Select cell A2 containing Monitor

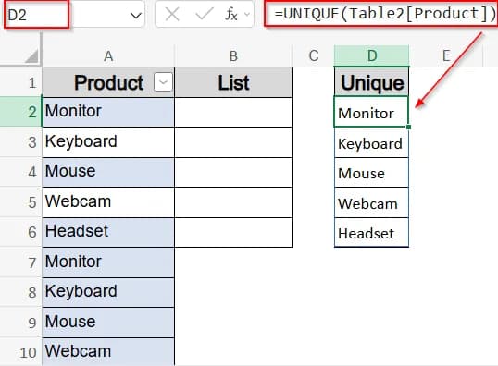(108, 112)
